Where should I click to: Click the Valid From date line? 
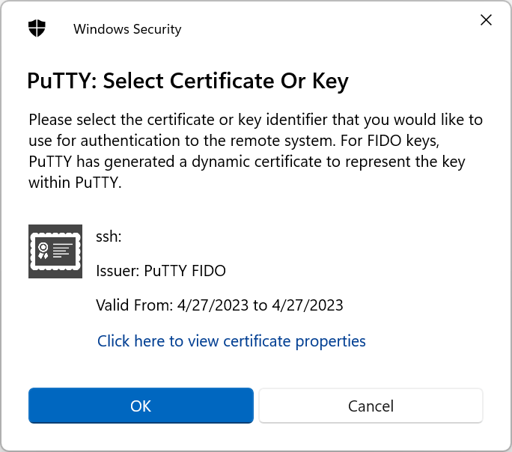click(x=219, y=305)
